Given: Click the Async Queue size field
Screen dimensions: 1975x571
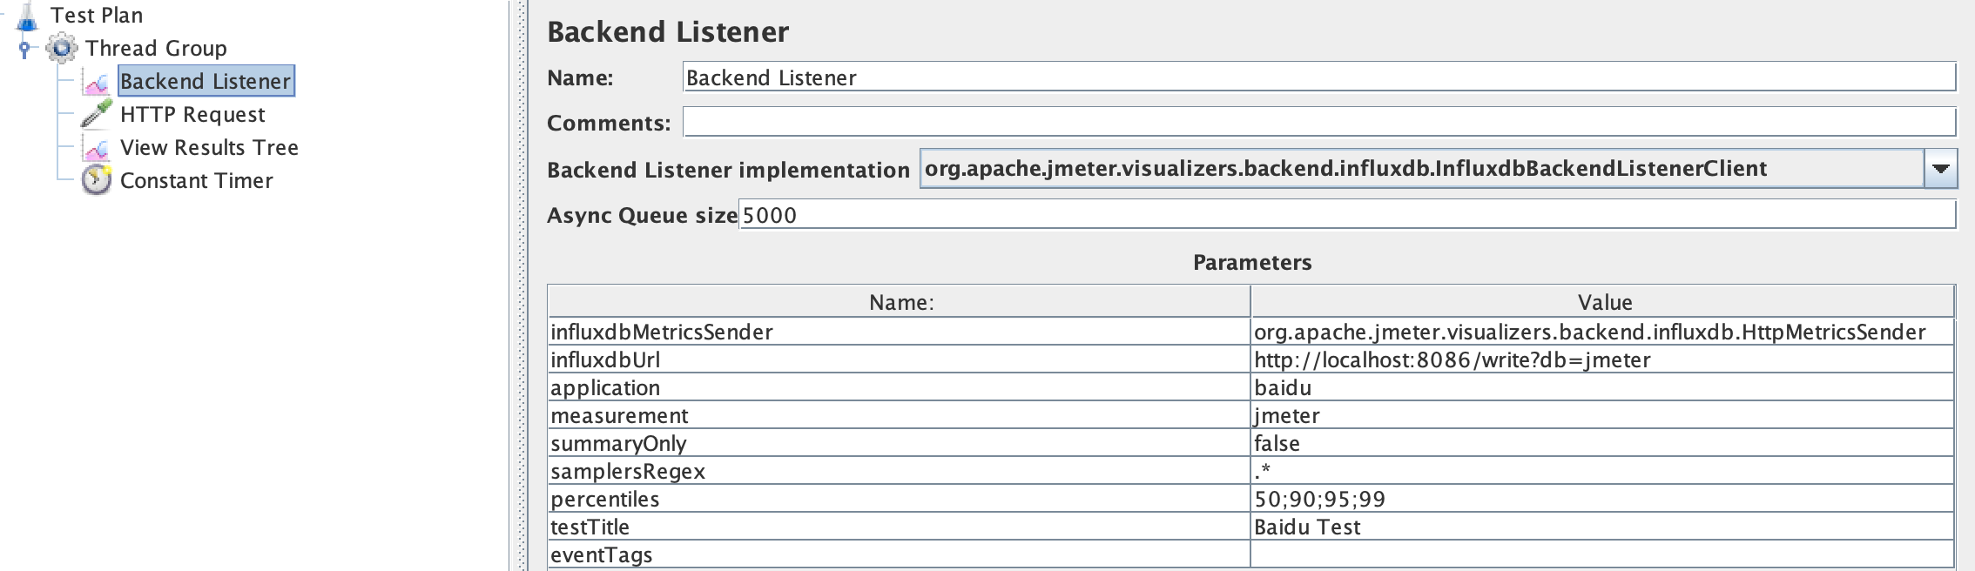Looking at the screenshot, I should pyautogui.click(x=1346, y=215).
